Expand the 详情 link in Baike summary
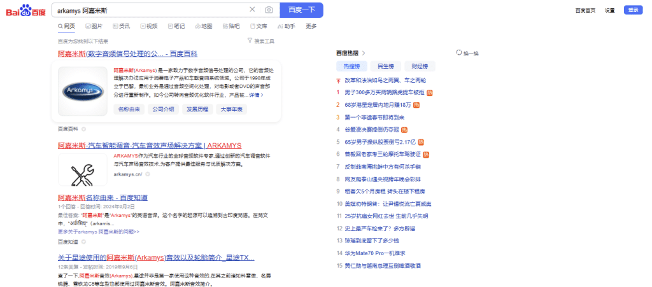Screen dimensions: 652x287 click(x=256, y=95)
